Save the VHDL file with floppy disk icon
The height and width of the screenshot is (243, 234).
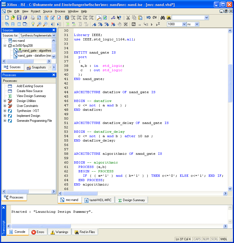[18, 17]
